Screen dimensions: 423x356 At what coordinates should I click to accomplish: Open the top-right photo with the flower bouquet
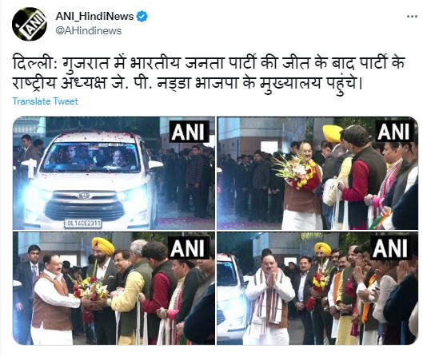click(317, 173)
